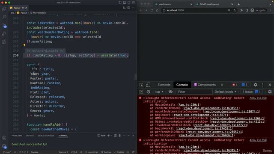Image resolution: width=274 pixels, height=154 pixels.
Task: Open beginWork react-dom.development.js:21587:1 link
Action: click(201, 115)
